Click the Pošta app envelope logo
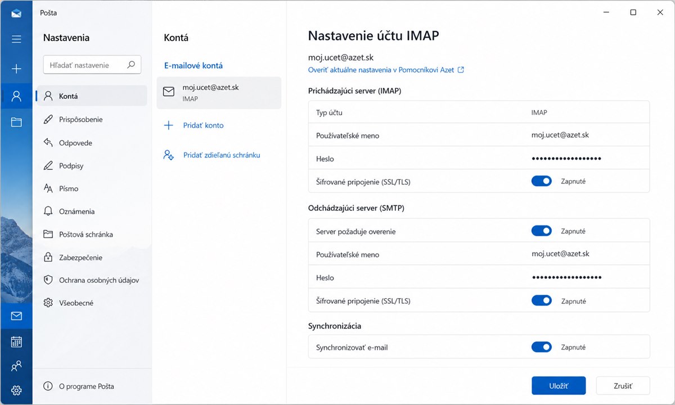 [x=16, y=13]
